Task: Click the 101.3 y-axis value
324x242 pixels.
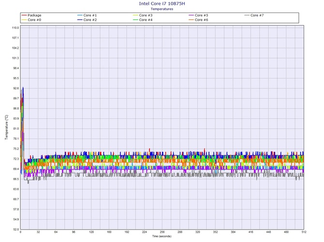Action: coord(15,58)
